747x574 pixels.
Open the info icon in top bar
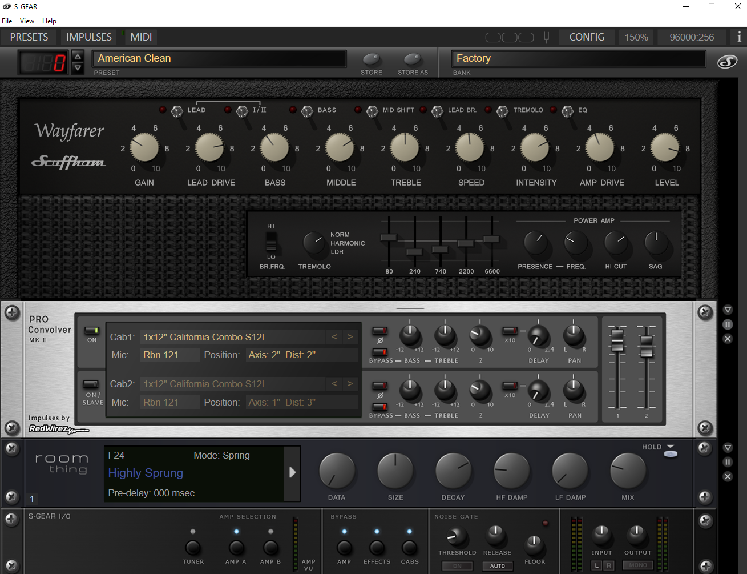[x=739, y=37]
